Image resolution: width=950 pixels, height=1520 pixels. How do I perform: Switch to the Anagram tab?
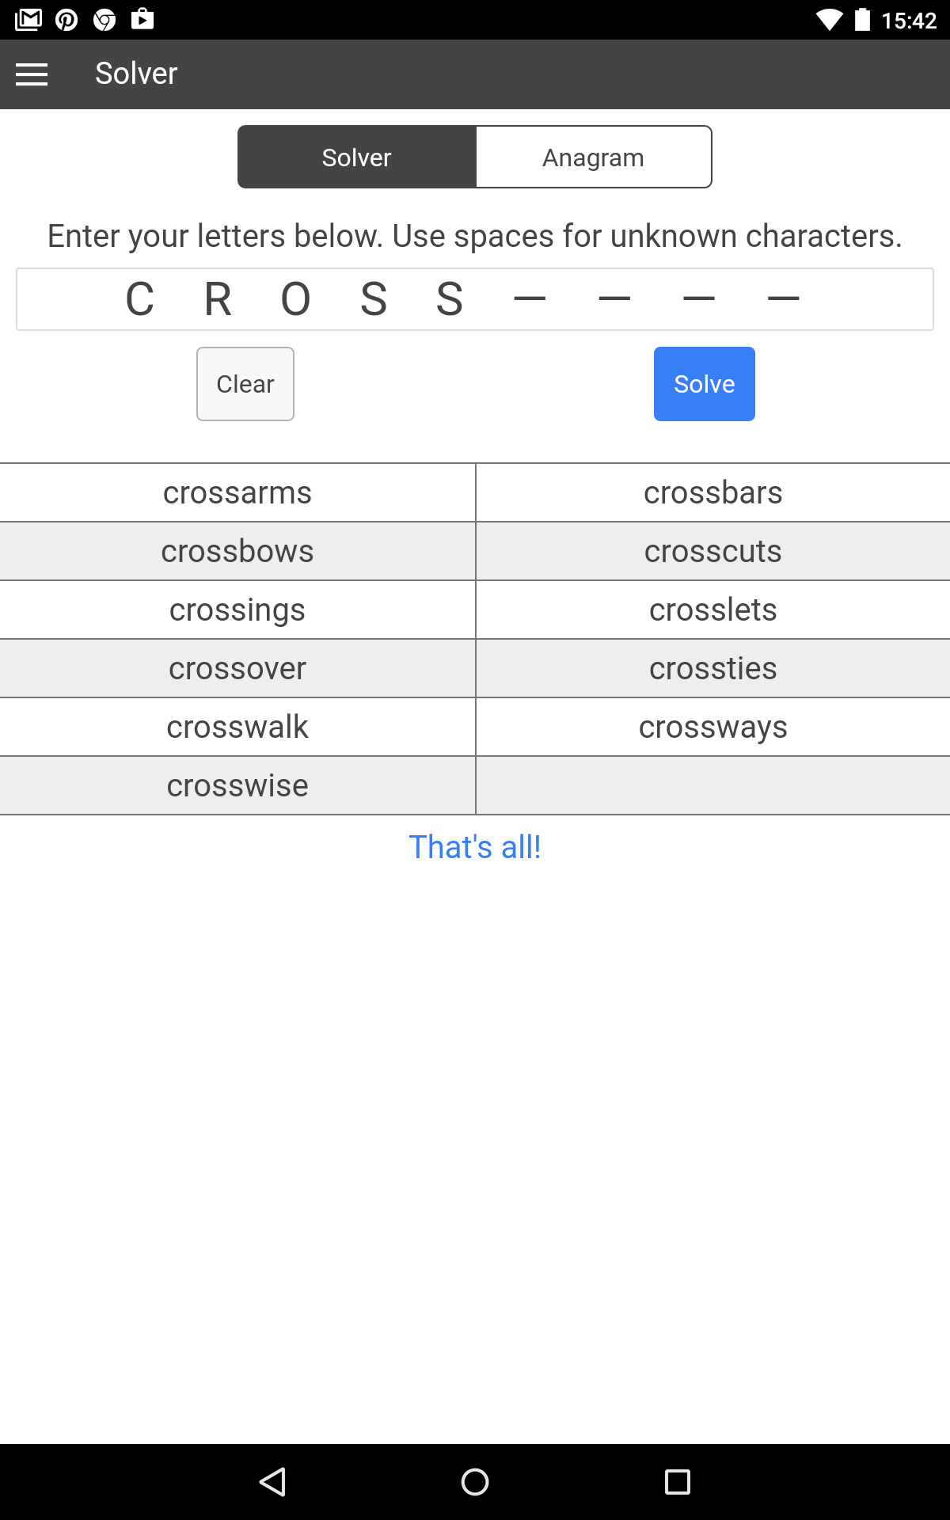(593, 158)
